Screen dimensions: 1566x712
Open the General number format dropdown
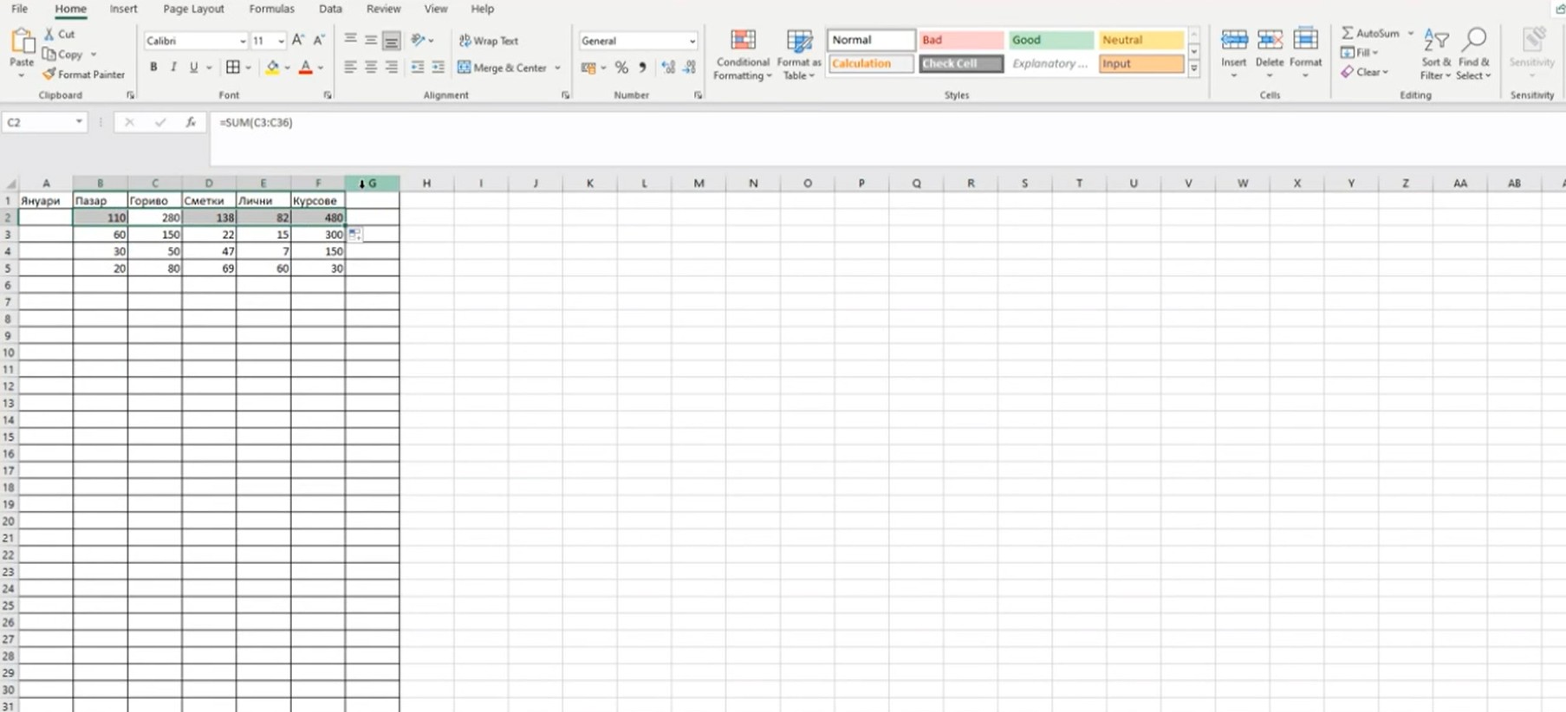coord(692,41)
